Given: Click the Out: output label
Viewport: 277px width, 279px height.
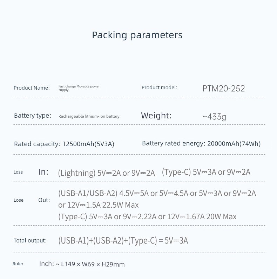Looking at the screenshot, I should click(44, 200).
